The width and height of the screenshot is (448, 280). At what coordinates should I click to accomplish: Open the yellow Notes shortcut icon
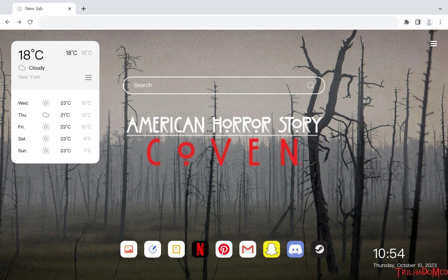tap(176, 249)
